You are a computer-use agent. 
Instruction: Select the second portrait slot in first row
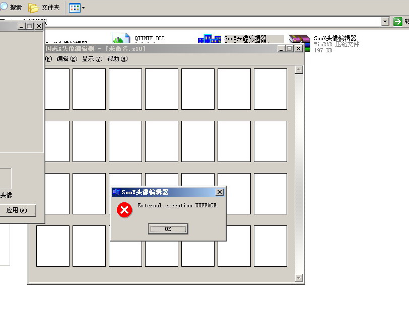pos(89,89)
